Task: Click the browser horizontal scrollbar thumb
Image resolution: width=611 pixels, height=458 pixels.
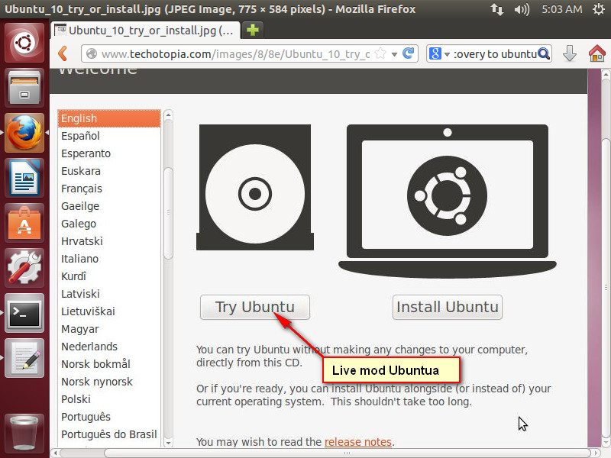Action: coord(348,453)
